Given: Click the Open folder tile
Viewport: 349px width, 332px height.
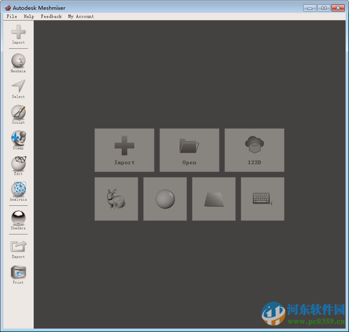Looking at the screenshot, I should click(x=189, y=150).
